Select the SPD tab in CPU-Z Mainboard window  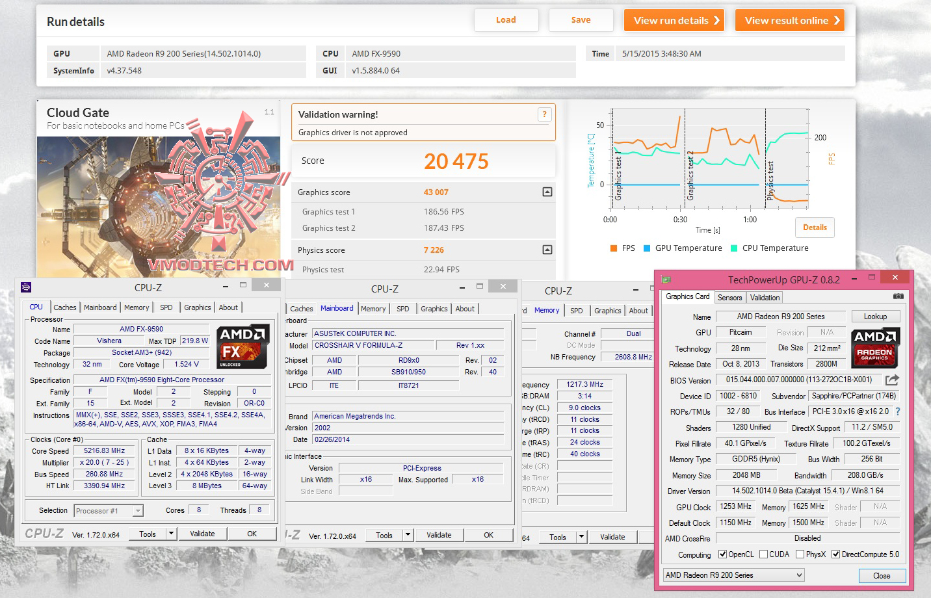click(x=403, y=309)
